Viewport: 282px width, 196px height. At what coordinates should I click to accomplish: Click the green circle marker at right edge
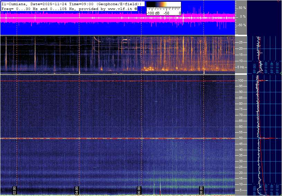pyautogui.click(x=281, y=73)
